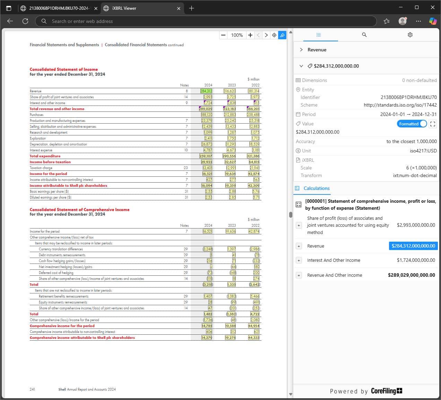Click 2024 Purchases value 188,120

[207, 115]
